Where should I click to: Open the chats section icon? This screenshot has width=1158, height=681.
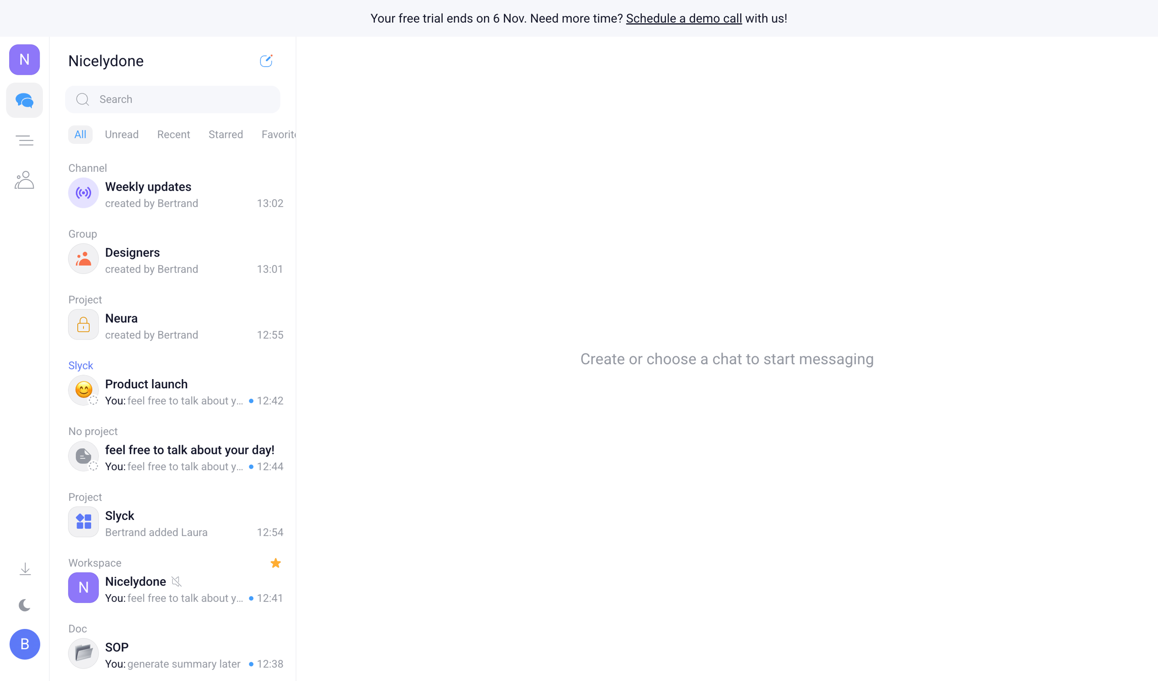tap(25, 100)
